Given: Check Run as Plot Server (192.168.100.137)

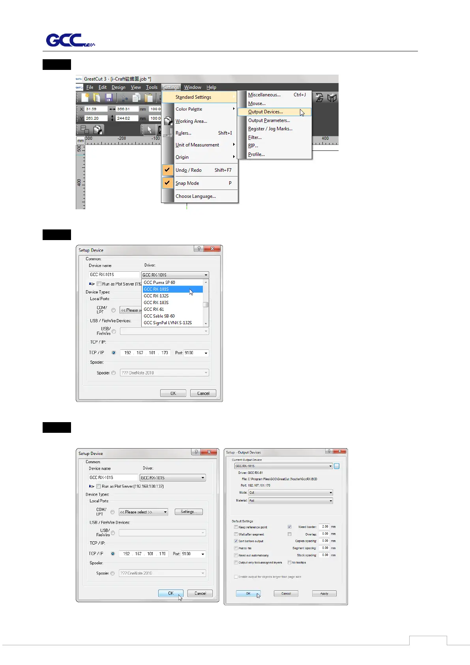Looking at the screenshot, I should (98, 487).
